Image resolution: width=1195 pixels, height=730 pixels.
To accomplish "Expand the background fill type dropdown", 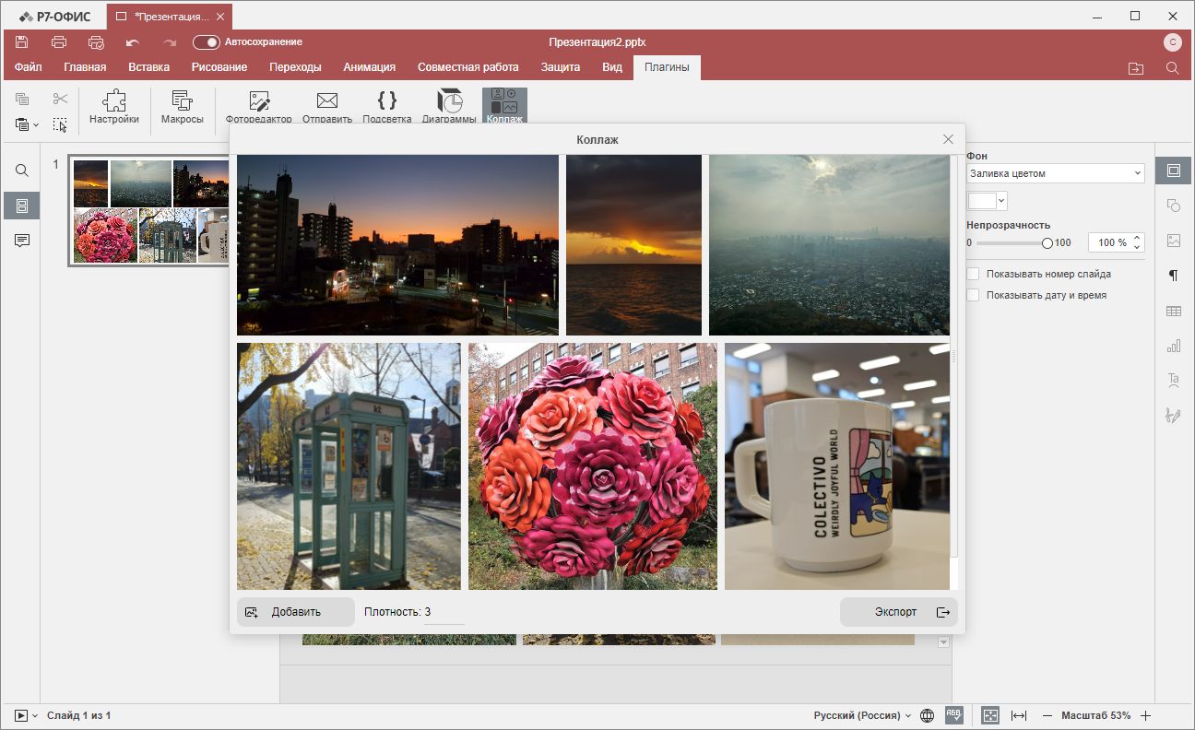I will point(1055,173).
